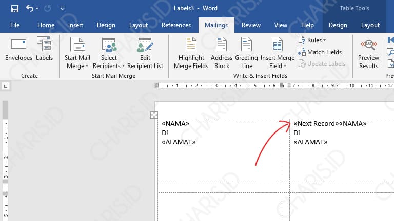Click Update Labels
Viewport: 394px width, 221px height.
coord(322,64)
